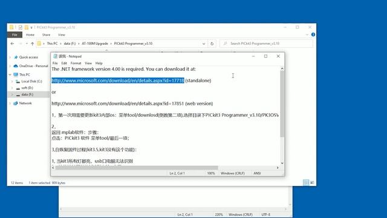
Task: Select soft (D:) drive in navigation tree
Action: [27, 88]
